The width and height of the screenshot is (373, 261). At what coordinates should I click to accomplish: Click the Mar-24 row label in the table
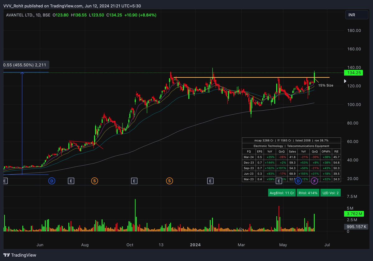[249, 157]
